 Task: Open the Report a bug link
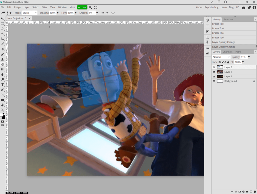click(211, 7)
